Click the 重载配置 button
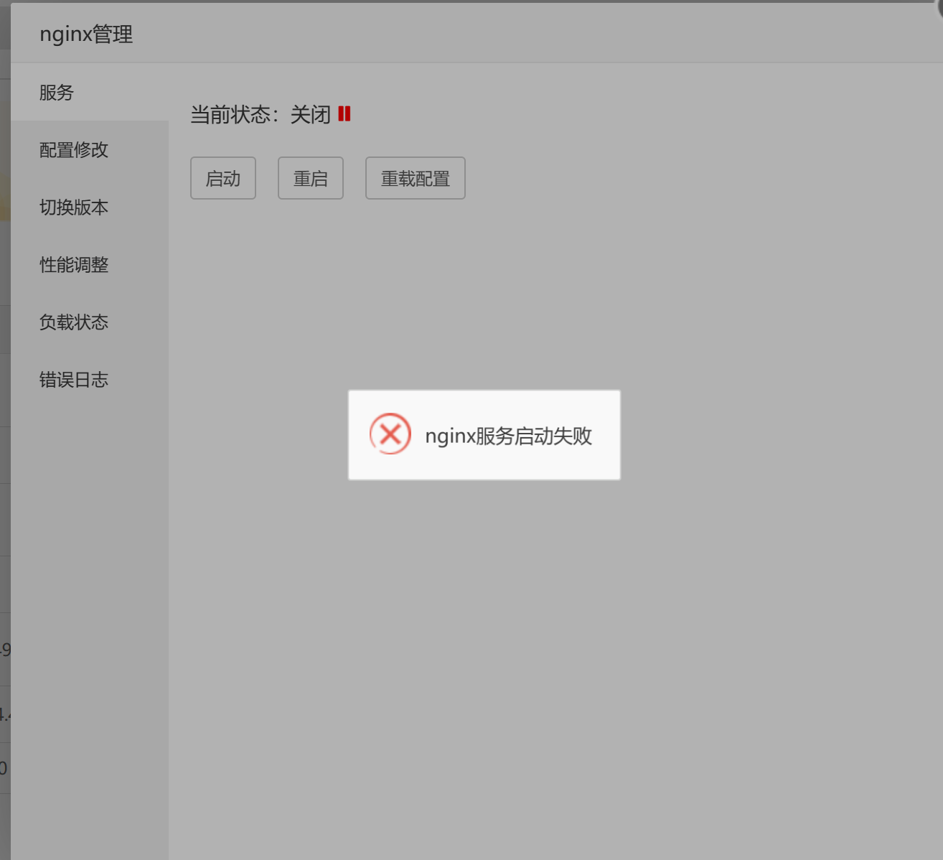 416,178
